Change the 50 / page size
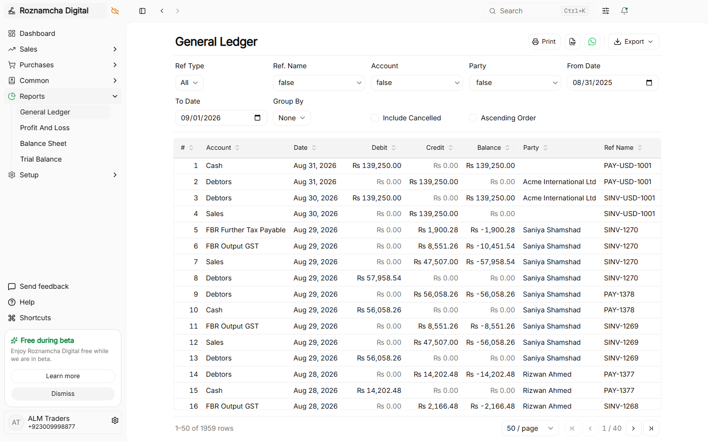 click(530, 428)
